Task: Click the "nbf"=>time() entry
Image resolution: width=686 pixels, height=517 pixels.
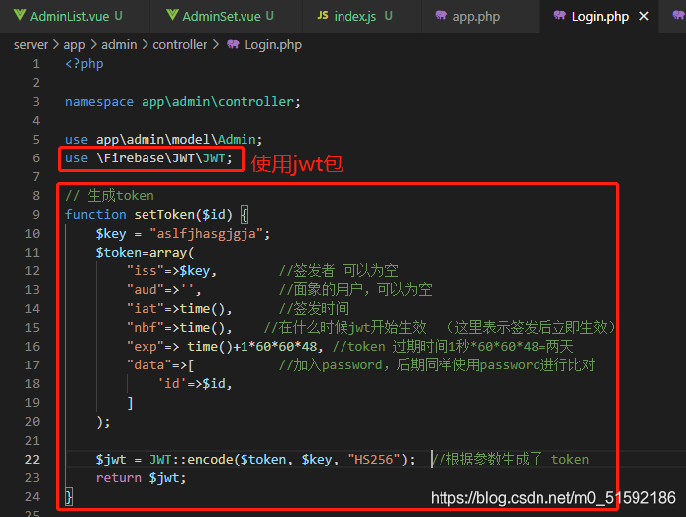Action: (179, 328)
